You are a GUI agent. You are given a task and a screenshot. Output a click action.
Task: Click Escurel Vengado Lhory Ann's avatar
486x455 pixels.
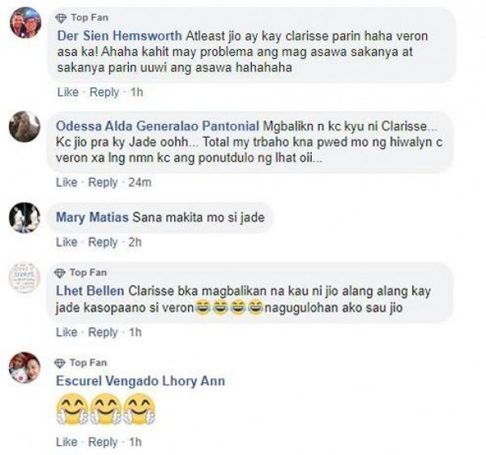[24, 368]
